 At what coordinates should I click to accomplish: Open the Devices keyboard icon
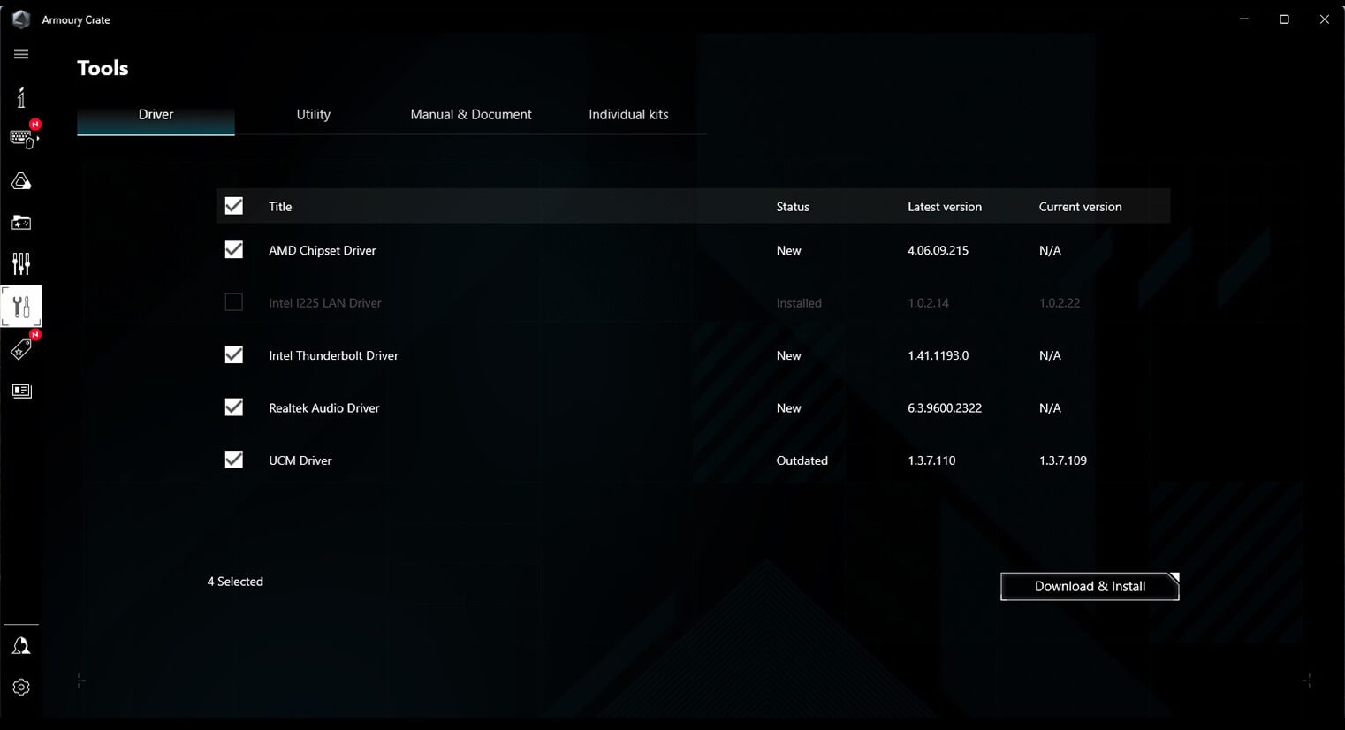(x=22, y=139)
